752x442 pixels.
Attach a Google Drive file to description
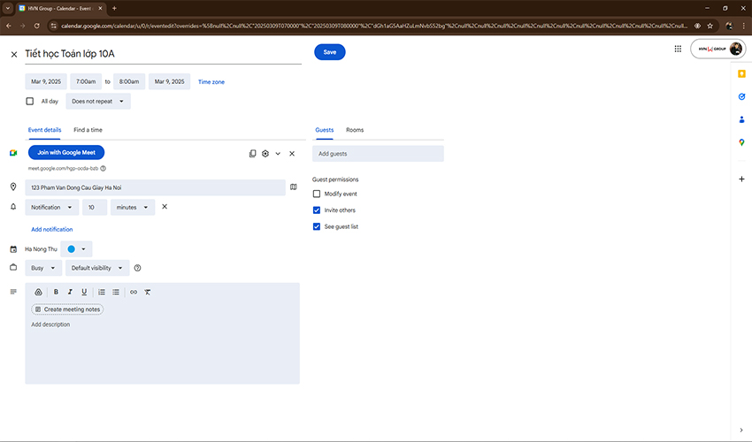point(38,292)
